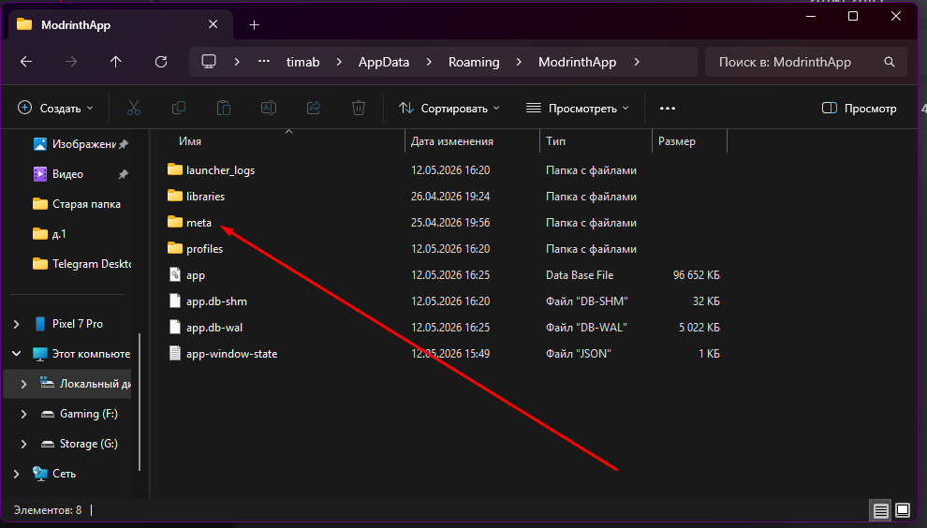Image resolution: width=927 pixels, height=528 pixels.
Task: Click the 96 652 КБ size cell
Action: tap(696, 275)
